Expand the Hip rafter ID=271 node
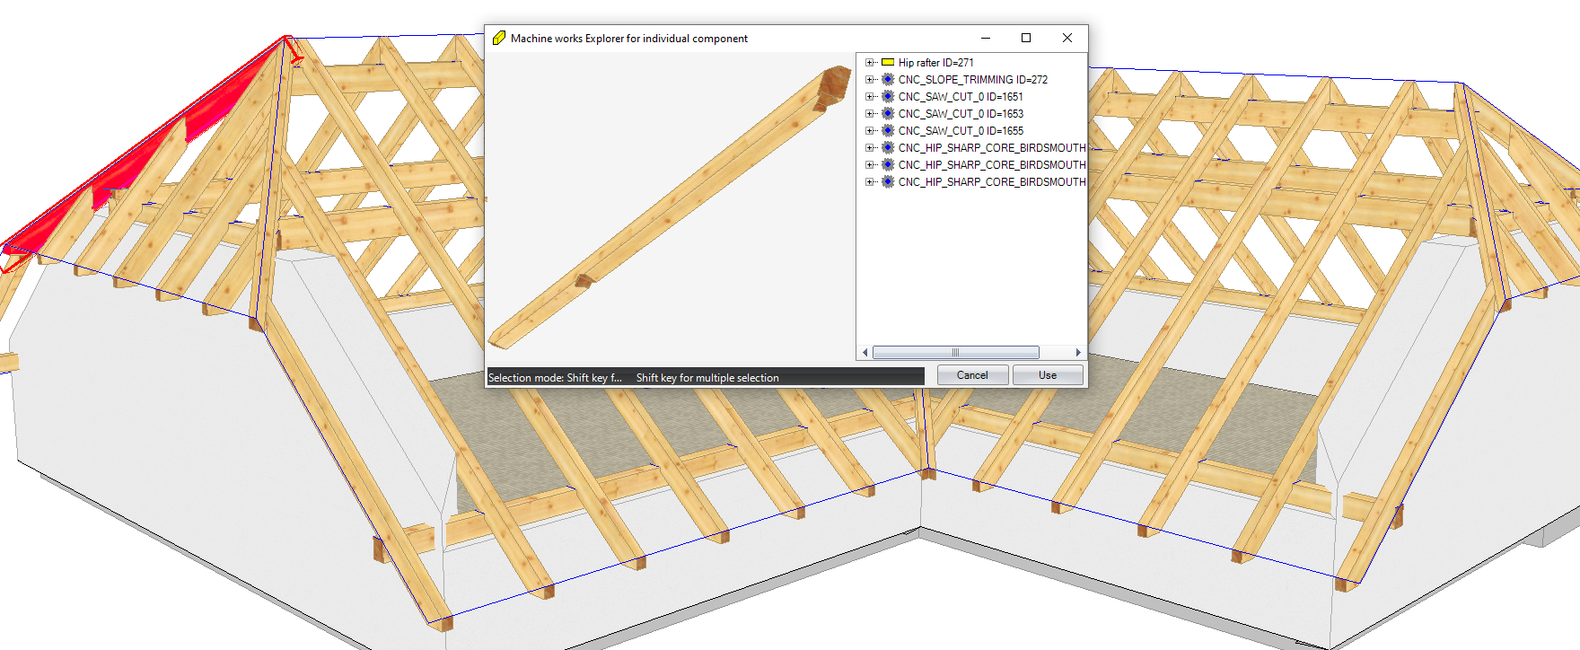This screenshot has height=650, width=1580. (x=869, y=63)
